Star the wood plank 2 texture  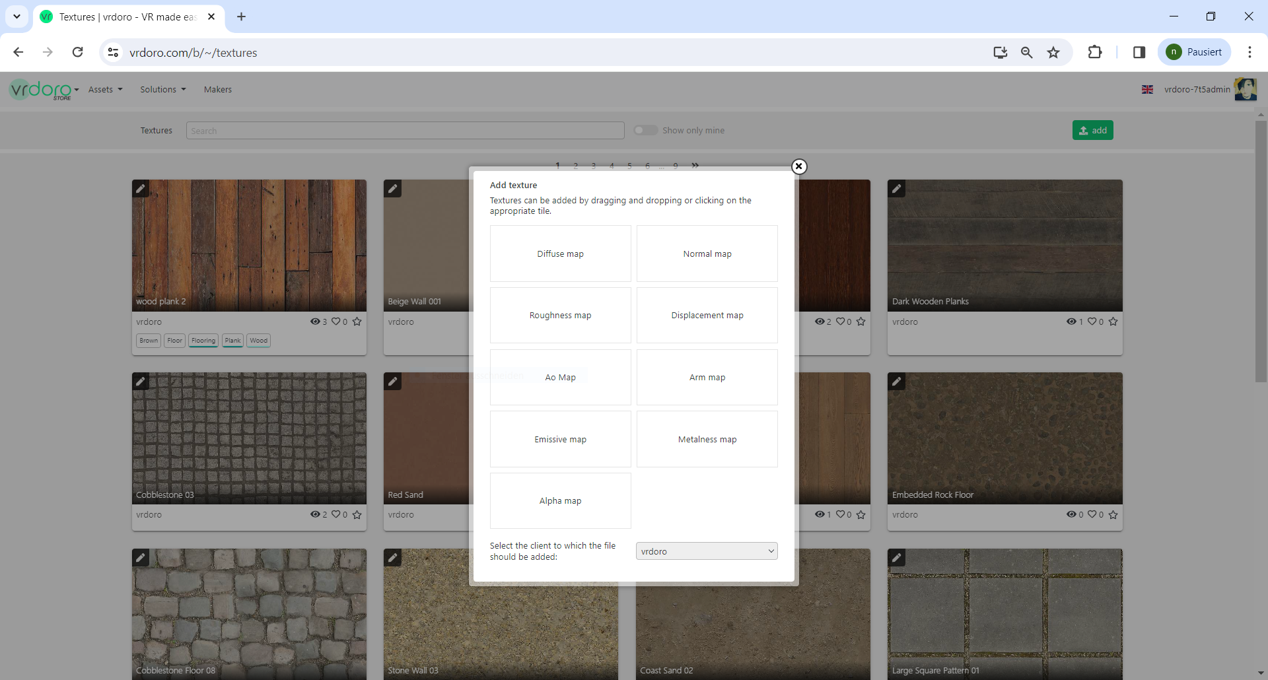pos(357,322)
